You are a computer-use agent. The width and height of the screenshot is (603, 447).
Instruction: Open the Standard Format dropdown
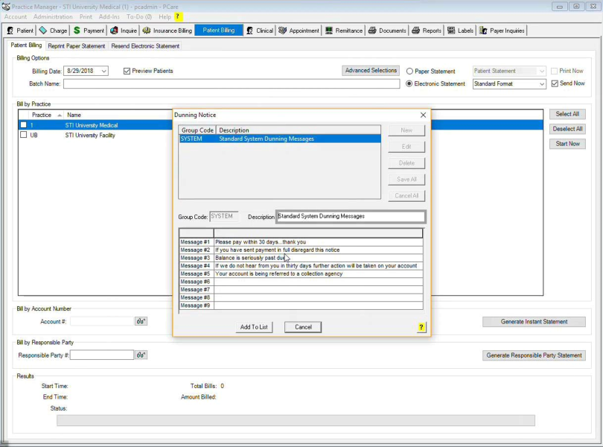(541, 84)
